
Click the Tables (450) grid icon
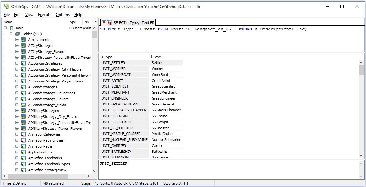point(17,34)
